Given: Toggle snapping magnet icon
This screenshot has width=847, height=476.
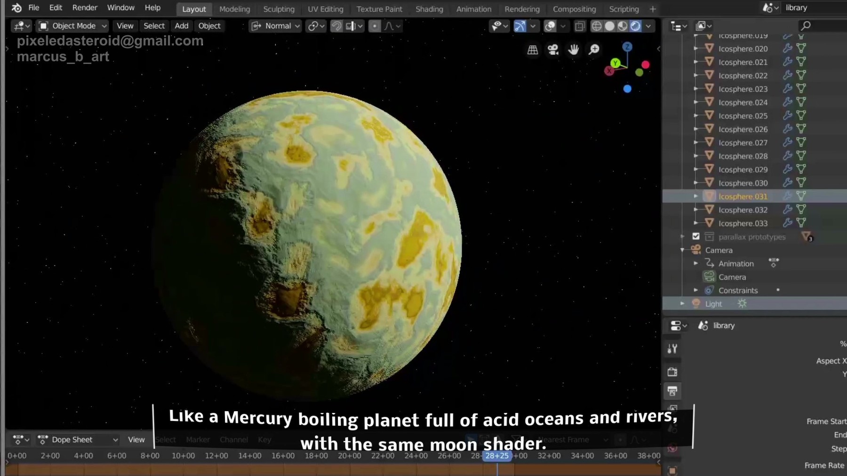Looking at the screenshot, I should [x=336, y=26].
